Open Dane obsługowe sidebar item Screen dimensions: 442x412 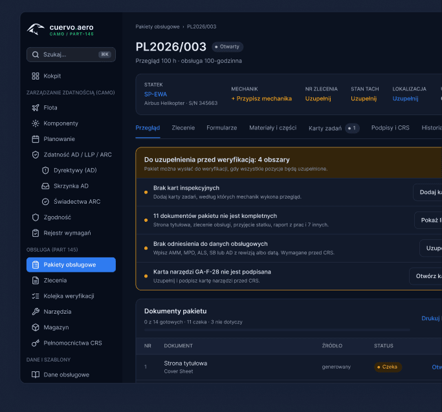tap(71, 374)
